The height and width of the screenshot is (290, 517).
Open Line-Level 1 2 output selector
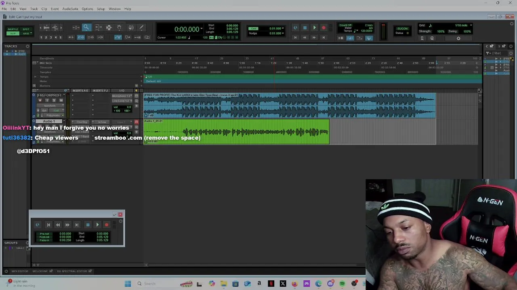click(x=122, y=101)
